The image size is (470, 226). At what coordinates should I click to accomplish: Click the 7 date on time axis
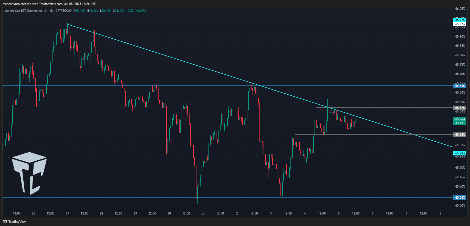406,213
